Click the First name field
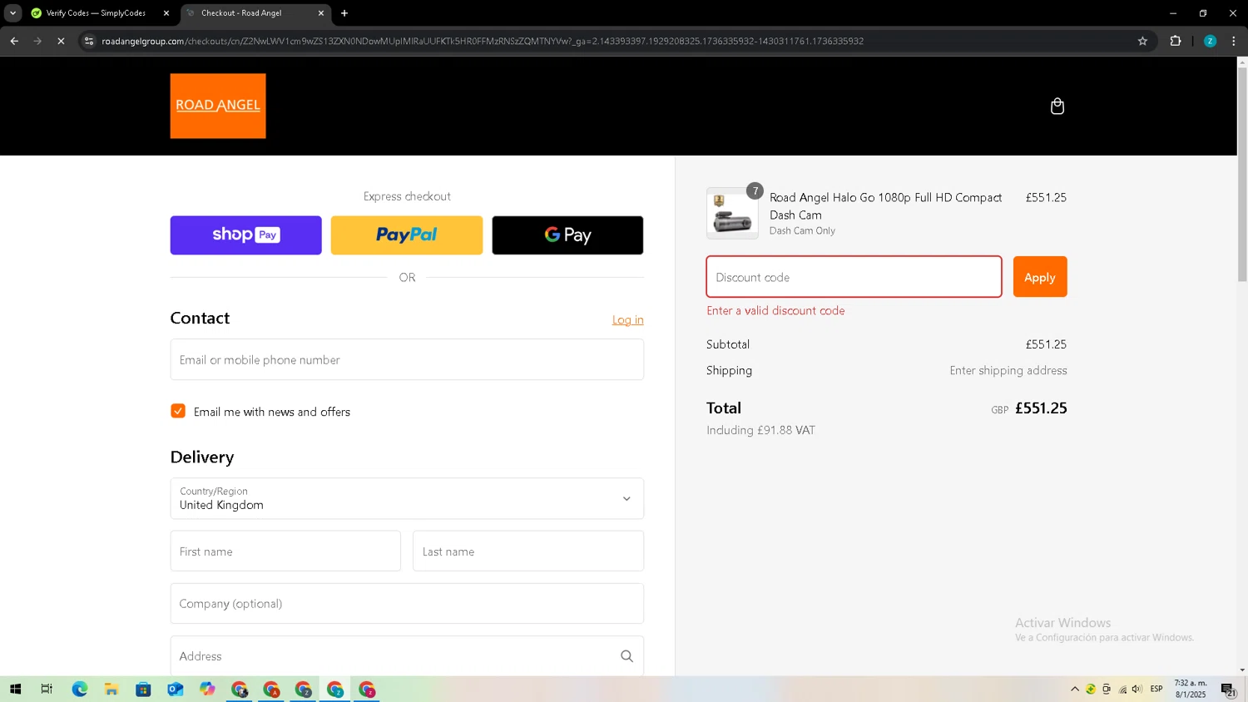Screen dimensions: 1248x702 (285, 551)
